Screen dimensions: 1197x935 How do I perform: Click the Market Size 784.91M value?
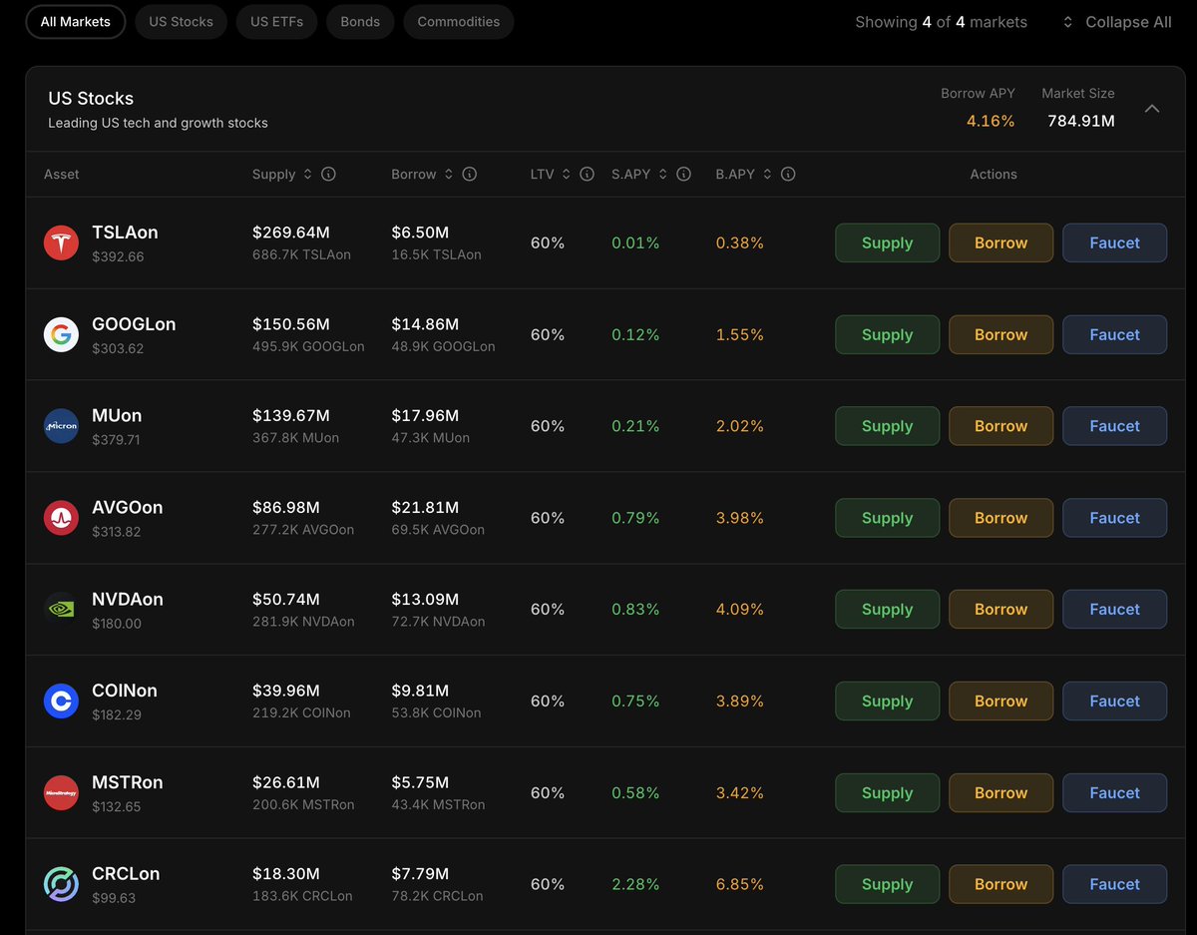(x=1081, y=121)
